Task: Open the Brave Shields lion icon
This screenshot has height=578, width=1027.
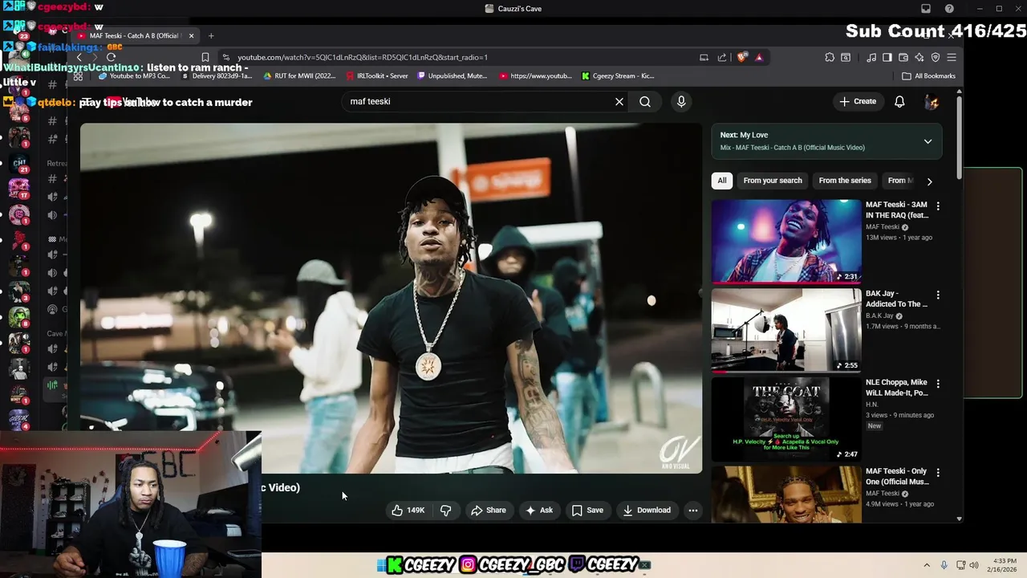Action: [742, 57]
